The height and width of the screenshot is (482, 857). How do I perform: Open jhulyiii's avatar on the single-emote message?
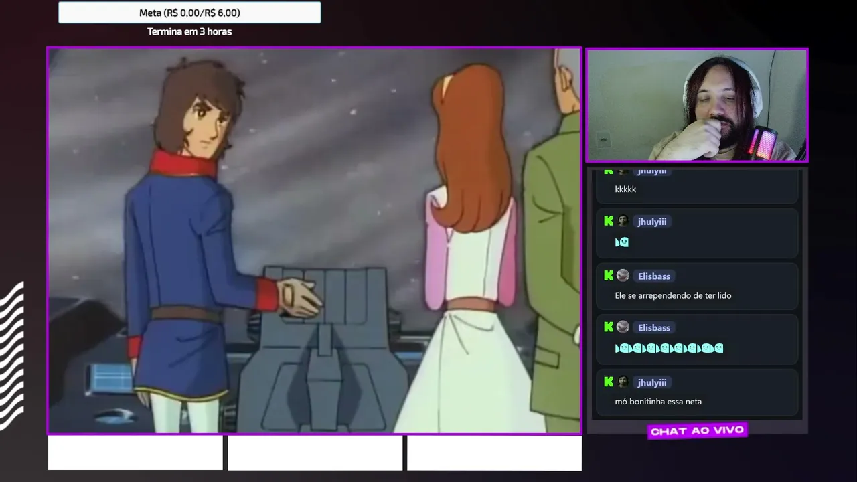pos(623,220)
